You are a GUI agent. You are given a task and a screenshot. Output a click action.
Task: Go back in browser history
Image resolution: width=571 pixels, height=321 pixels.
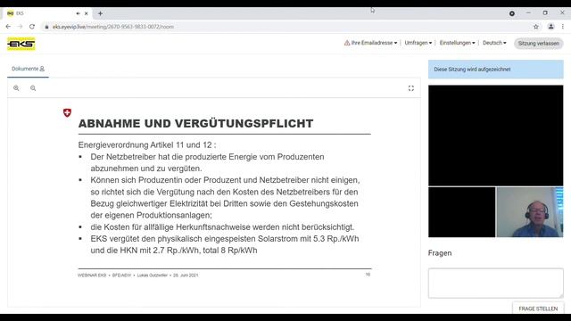click(x=8, y=27)
